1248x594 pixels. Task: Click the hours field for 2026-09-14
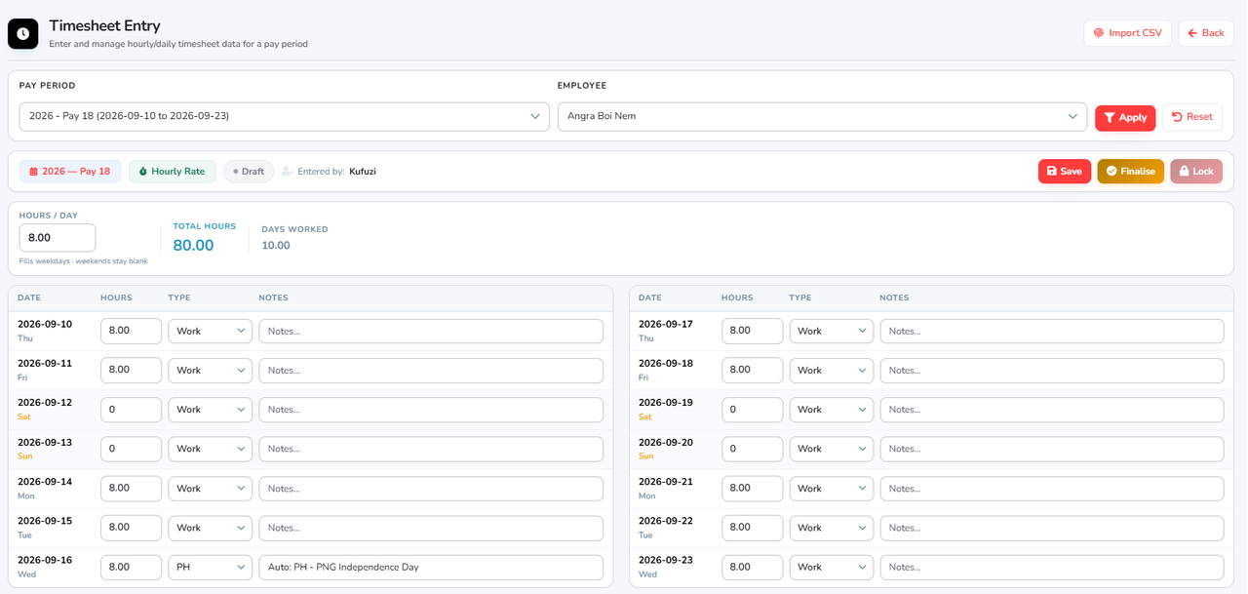point(131,488)
